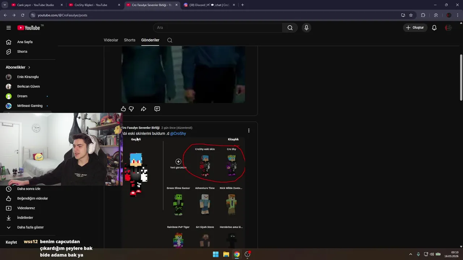Select the Gönderiler tab
This screenshot has height=260, width=463.
[150, 40]
